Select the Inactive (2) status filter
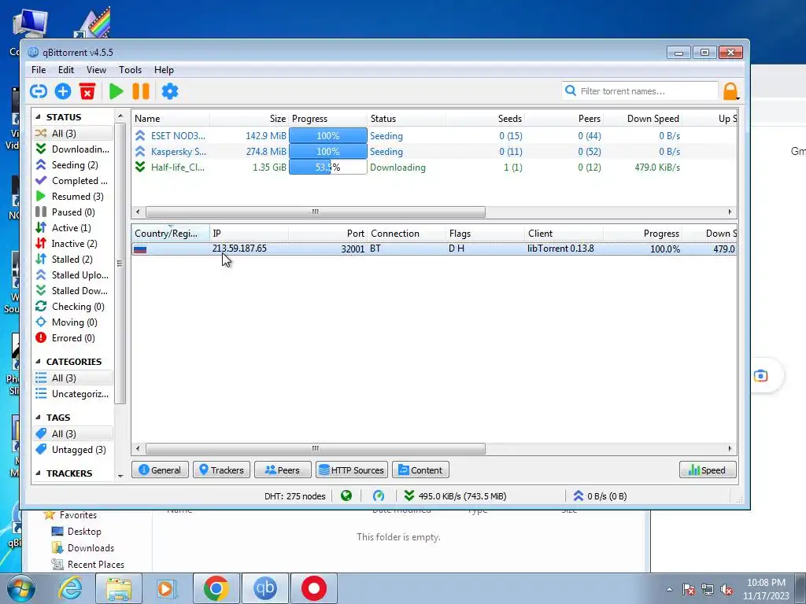 tap(73, 244)
